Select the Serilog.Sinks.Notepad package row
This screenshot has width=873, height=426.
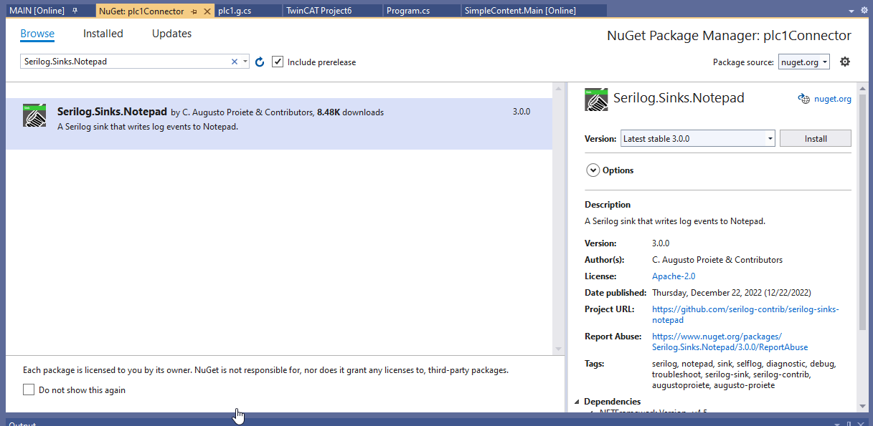(x=279, y=124)
